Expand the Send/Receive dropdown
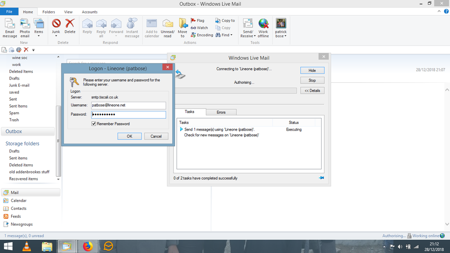Image resolution: width=450 pixels, height=253 pixels. (x=248, y=36)
